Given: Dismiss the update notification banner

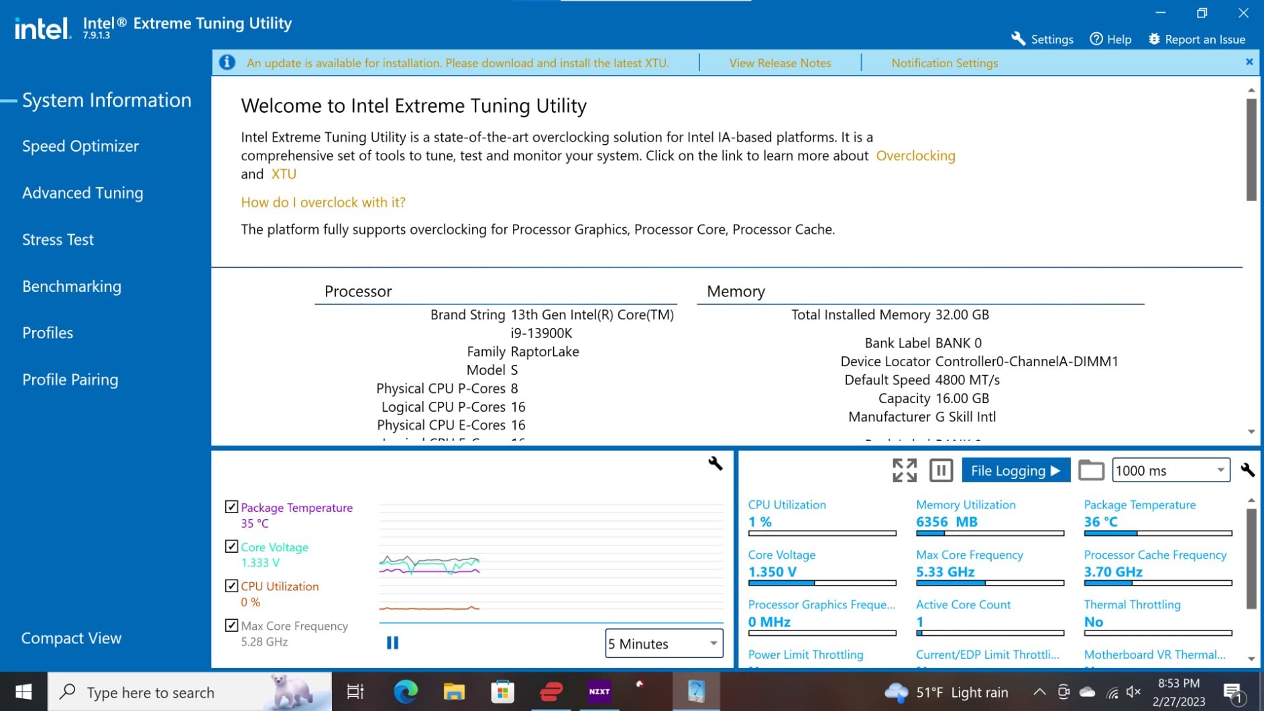Looking at the screenshot, I should tap(1249, 62).
